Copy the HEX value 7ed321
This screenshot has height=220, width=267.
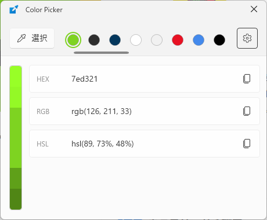(x=247, y=79)
